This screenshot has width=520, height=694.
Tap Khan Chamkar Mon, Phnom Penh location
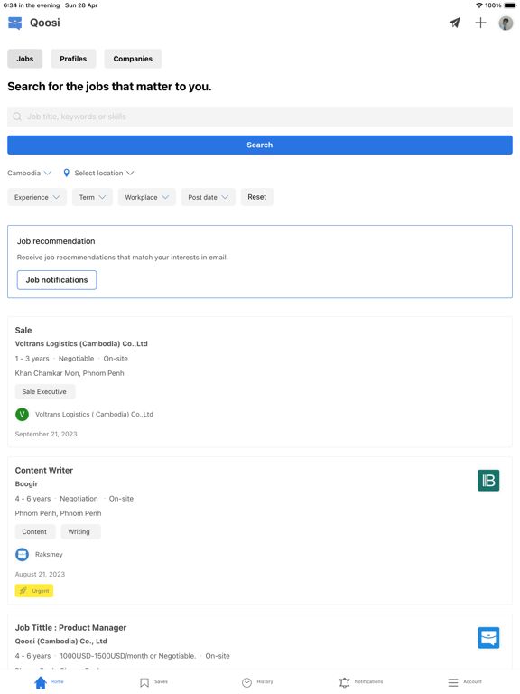click(x=70, y=373)
